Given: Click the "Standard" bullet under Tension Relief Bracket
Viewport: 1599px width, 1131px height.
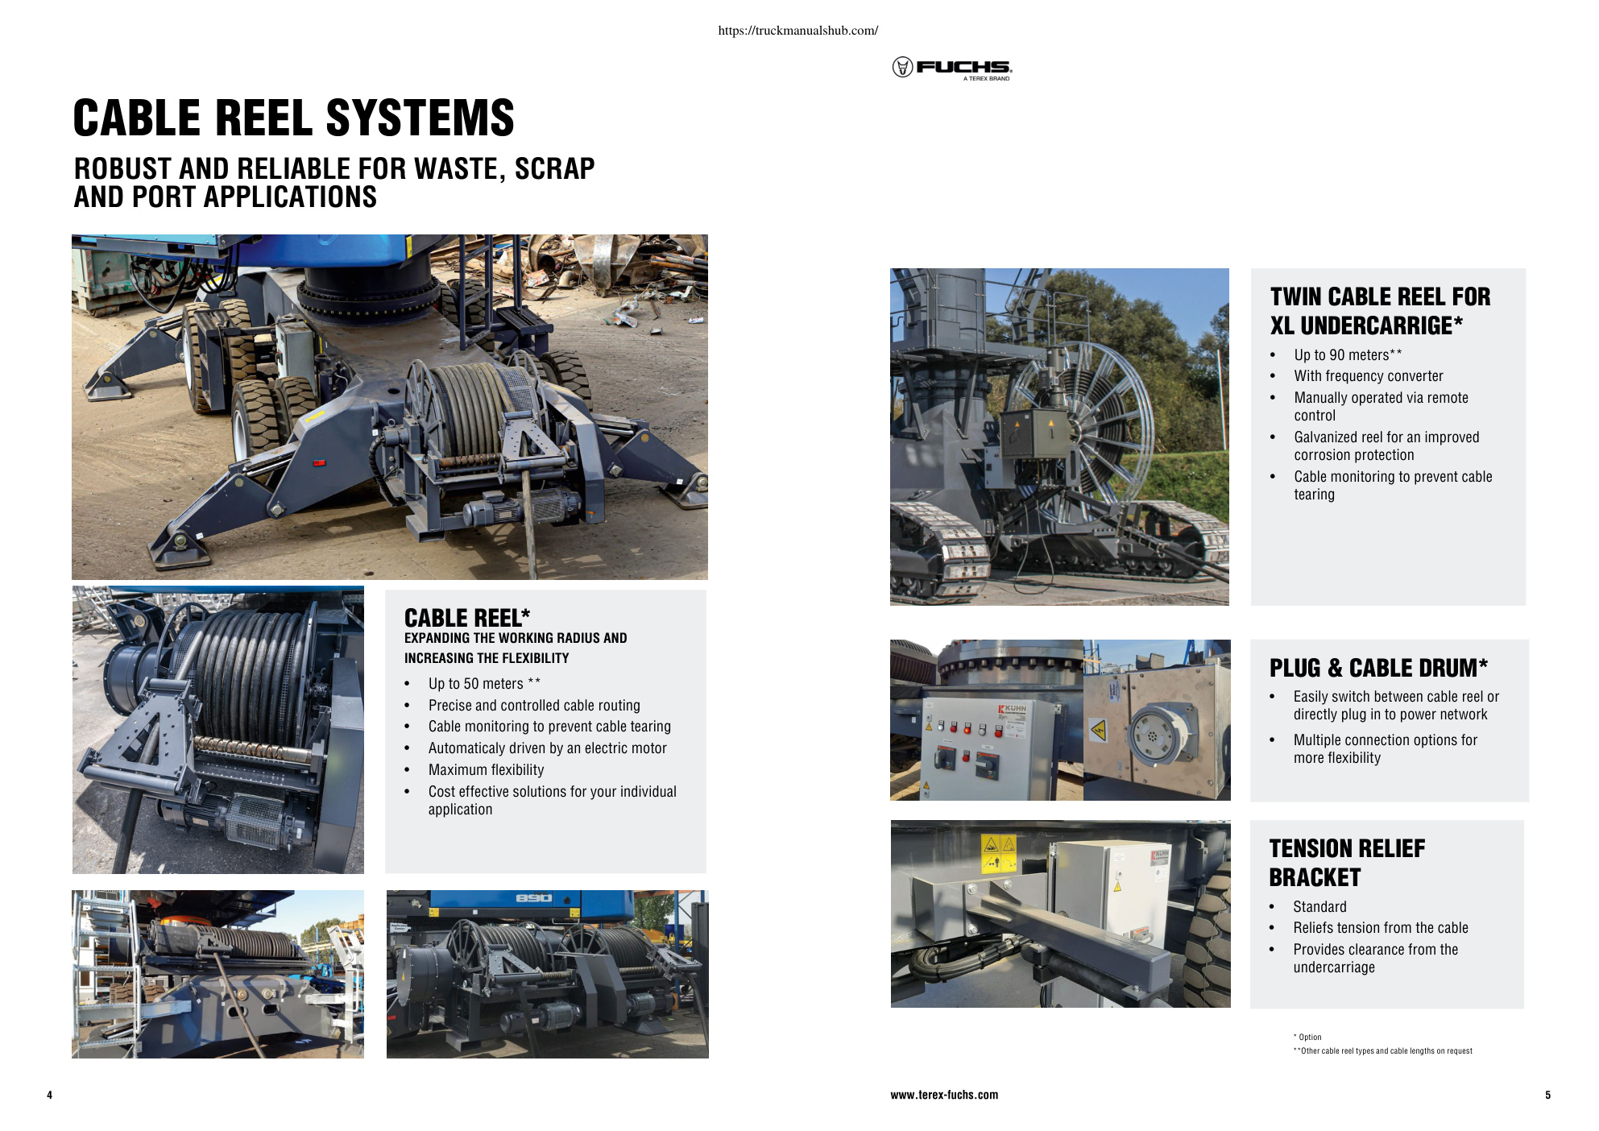Looking at the screenshot, I should point(1320,907).
